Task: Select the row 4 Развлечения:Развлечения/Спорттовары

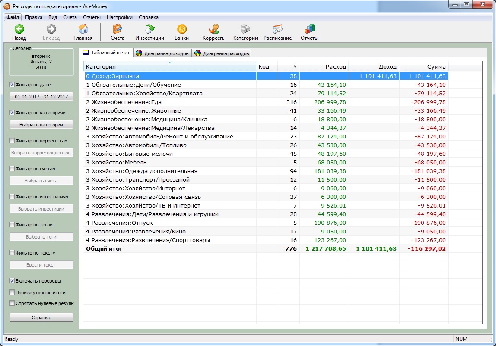Action: [266, 240]
